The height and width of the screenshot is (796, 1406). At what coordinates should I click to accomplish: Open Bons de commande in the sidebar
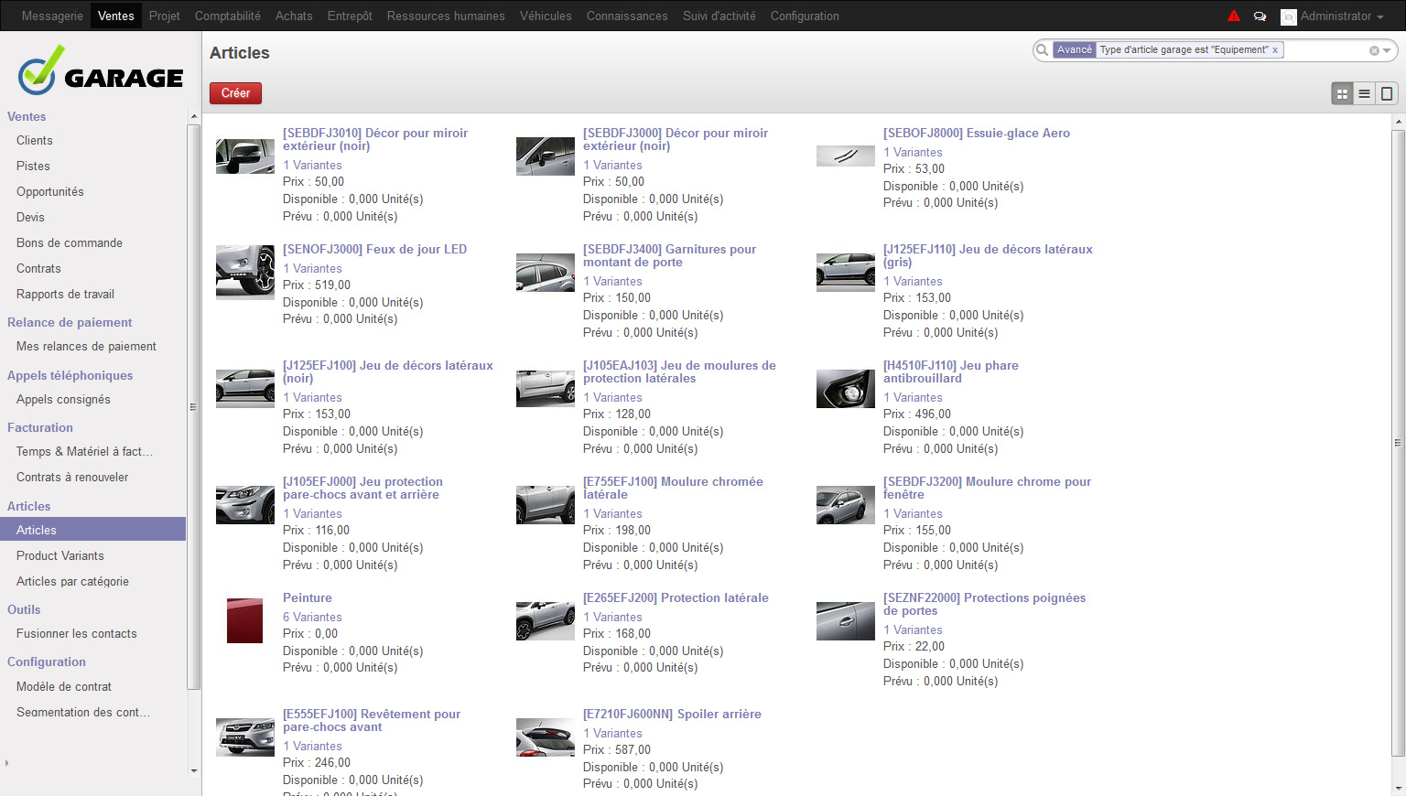[70, 242]
